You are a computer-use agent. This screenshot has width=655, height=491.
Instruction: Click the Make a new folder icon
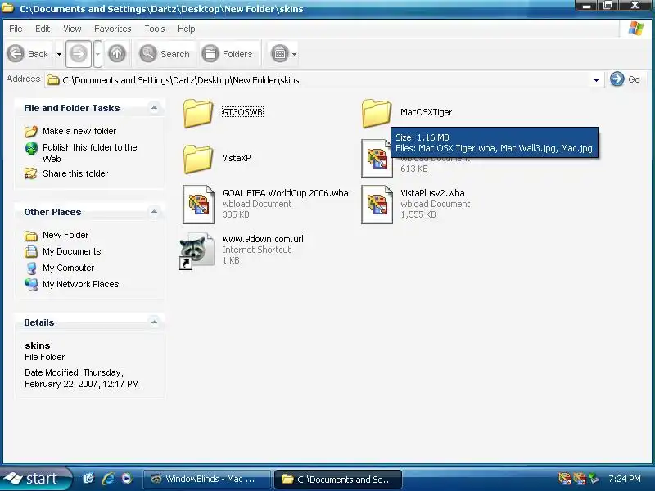tap(31, 132)
